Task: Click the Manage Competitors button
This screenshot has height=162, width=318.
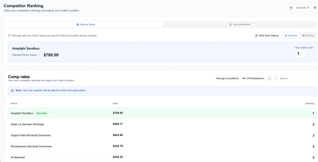Action: (227, 78)
